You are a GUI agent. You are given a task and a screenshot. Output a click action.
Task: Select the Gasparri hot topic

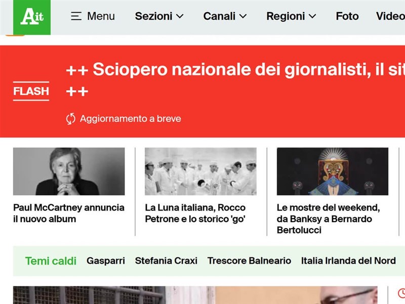[105, 261]
